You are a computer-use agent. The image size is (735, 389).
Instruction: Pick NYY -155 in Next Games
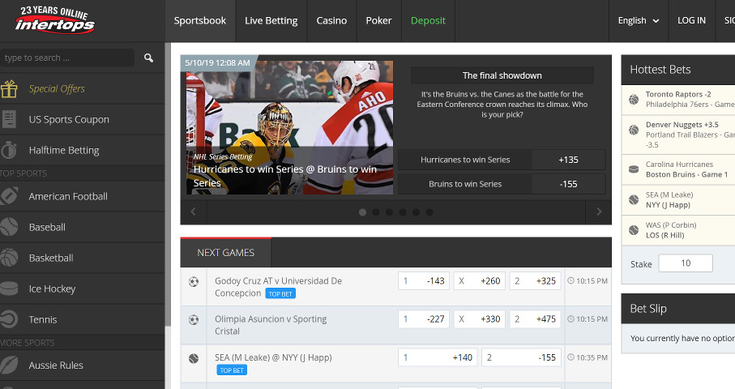[521, 357]
